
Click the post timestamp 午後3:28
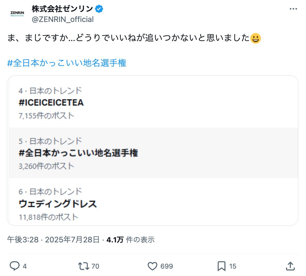coord(23,240)
